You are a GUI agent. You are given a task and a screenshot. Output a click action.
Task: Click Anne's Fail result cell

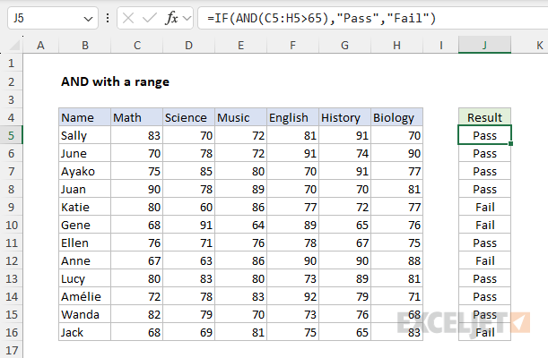(x=484, y=260)
